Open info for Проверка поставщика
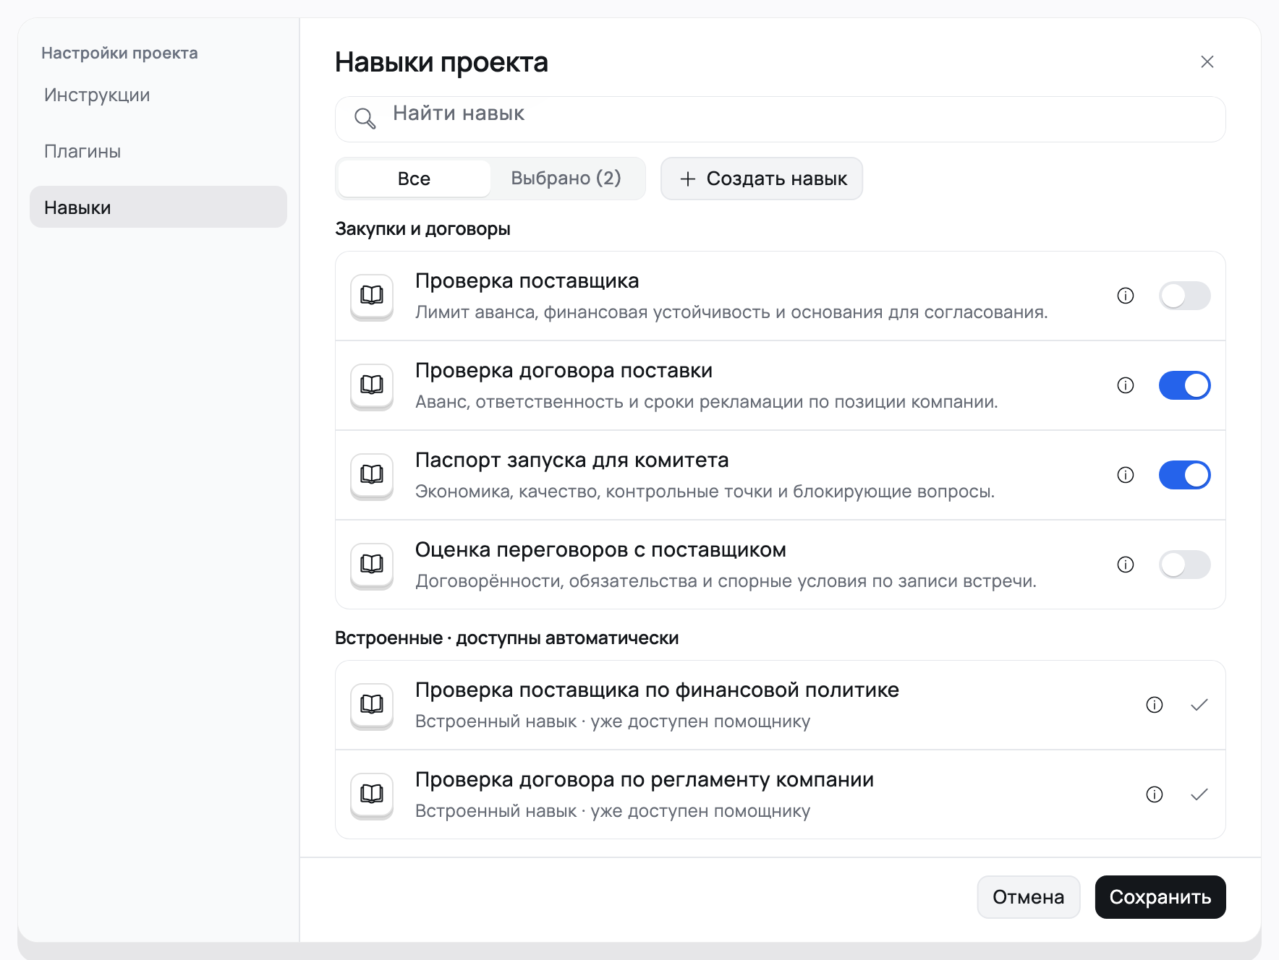Viewport: 1279px width, 960px height. point(1126,296)
